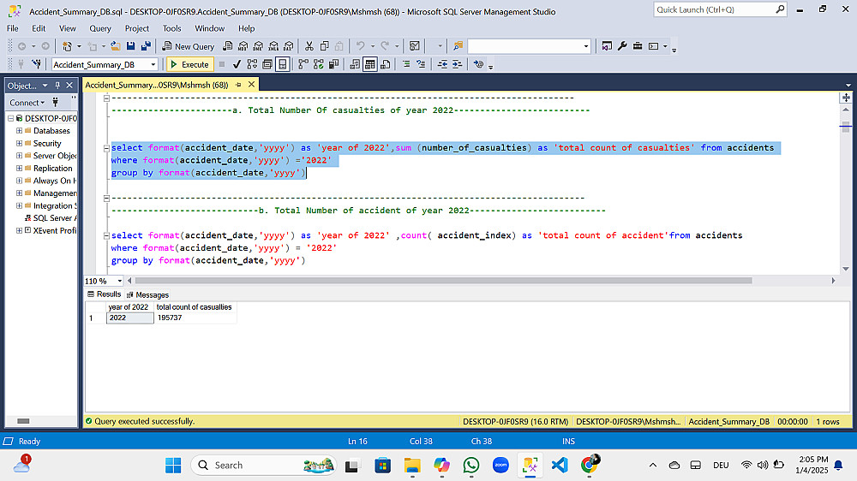Select result cell 195737

(195, 318)
